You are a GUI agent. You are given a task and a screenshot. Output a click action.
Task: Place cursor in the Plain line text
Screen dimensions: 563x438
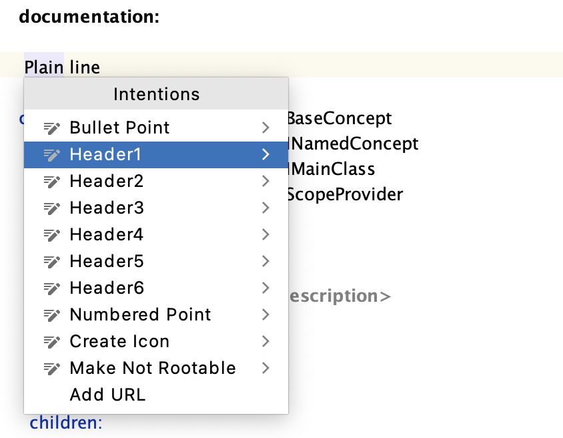(x=62, y=67)
